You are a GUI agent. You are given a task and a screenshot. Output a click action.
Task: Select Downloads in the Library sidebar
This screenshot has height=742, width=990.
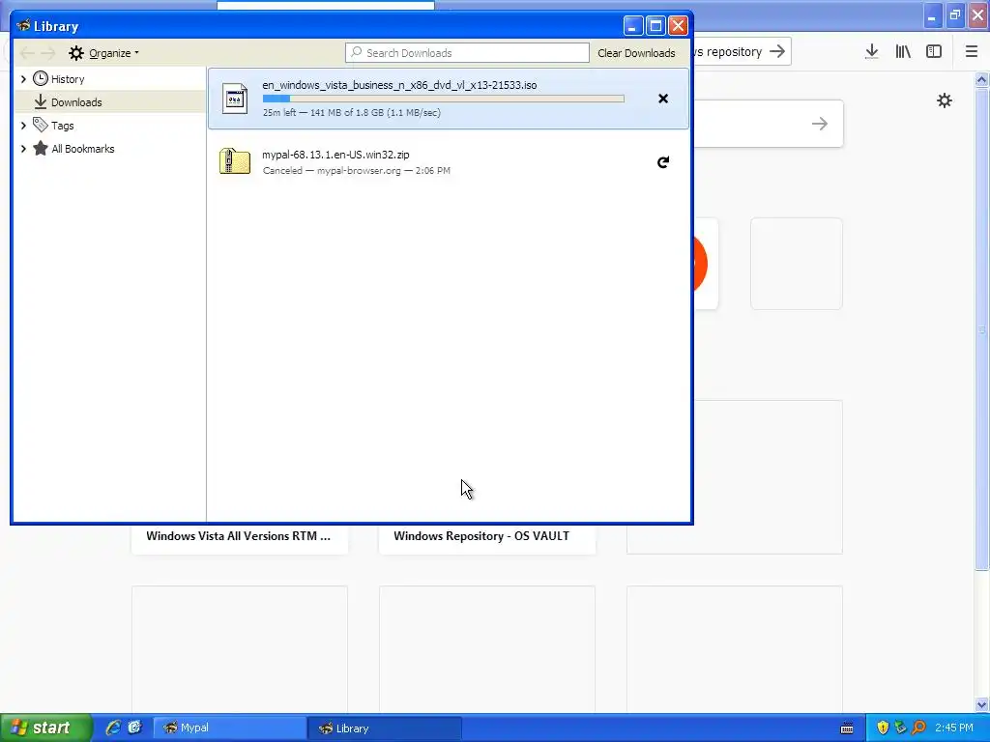coord(110,101)
